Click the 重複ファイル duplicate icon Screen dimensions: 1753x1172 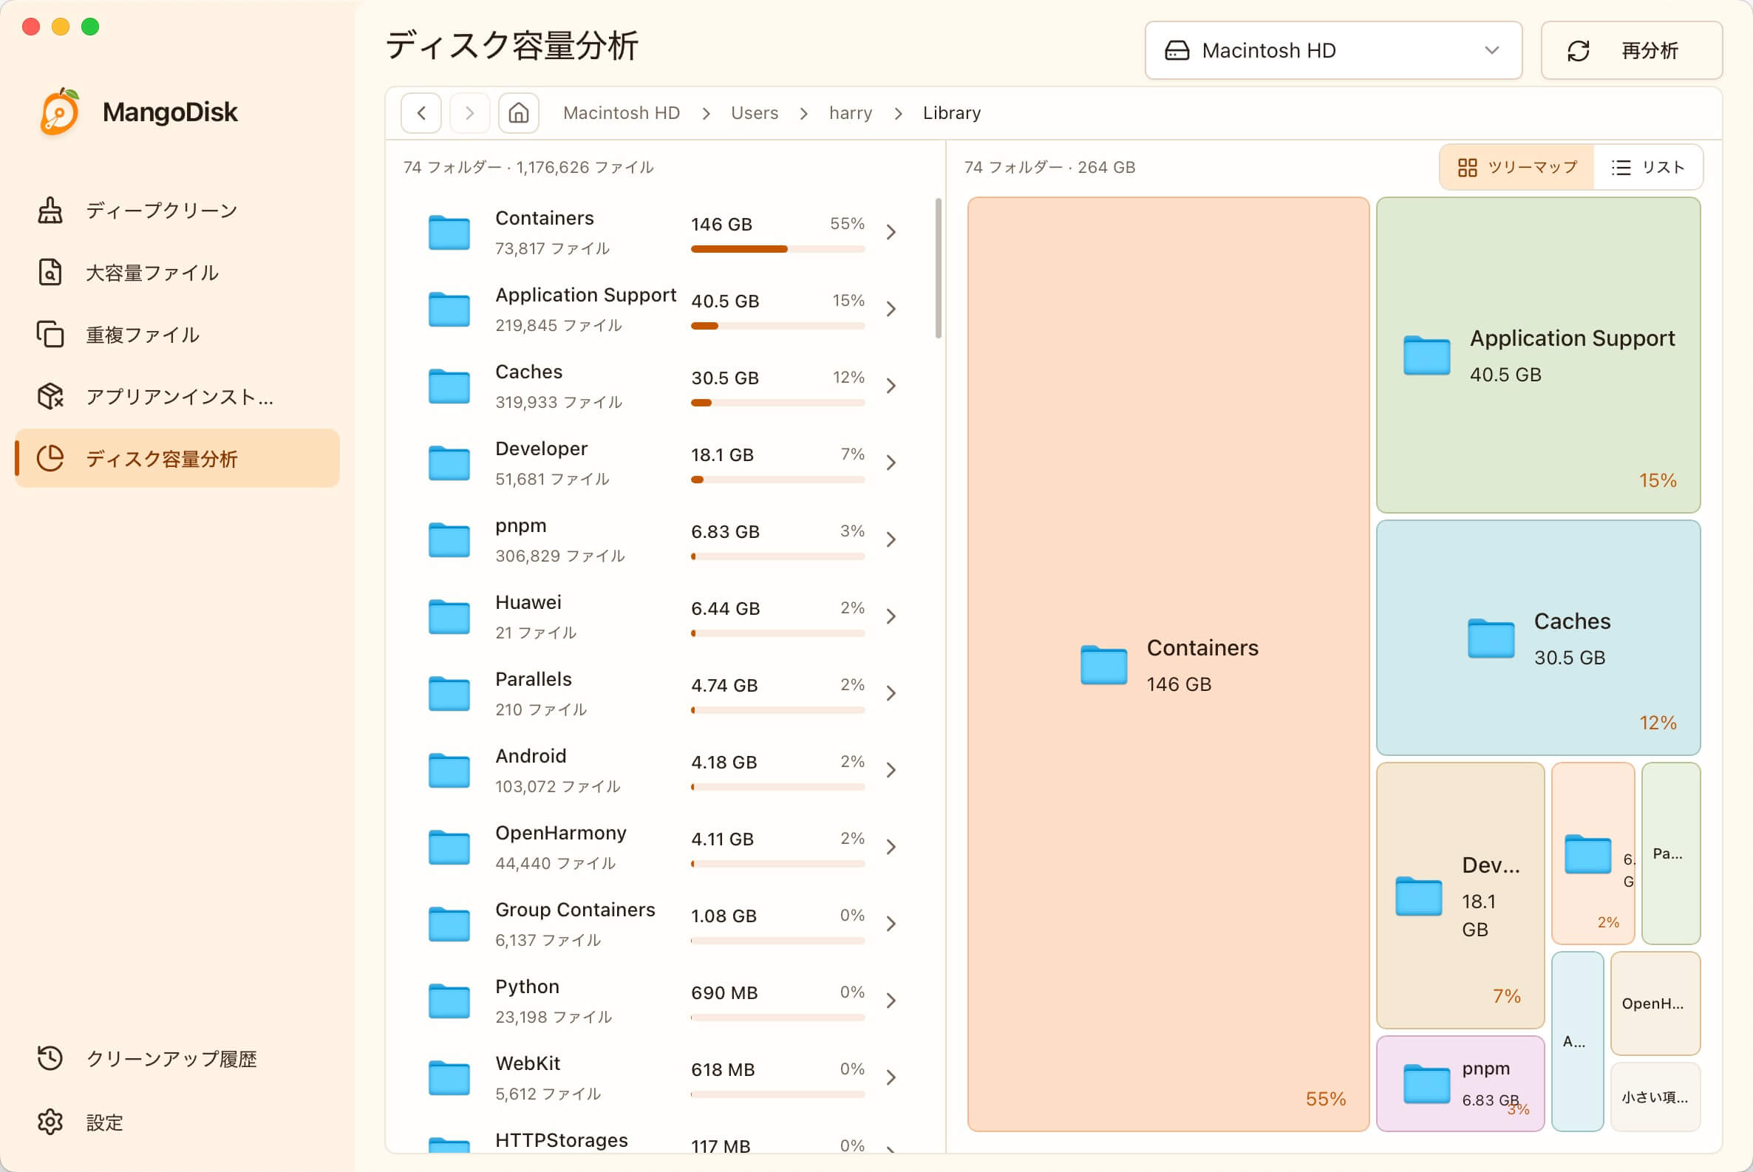(50, 335)
